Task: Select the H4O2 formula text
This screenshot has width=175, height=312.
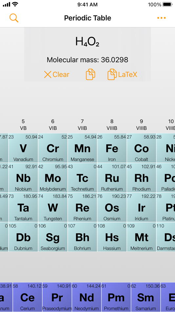Action: click(x=87, y=42)
